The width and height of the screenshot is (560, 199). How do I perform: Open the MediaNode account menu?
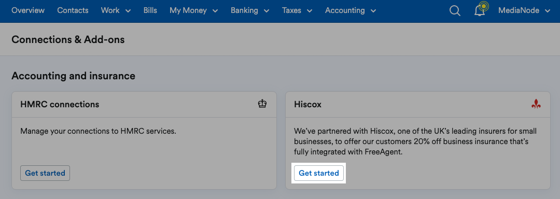coord(524,10)
